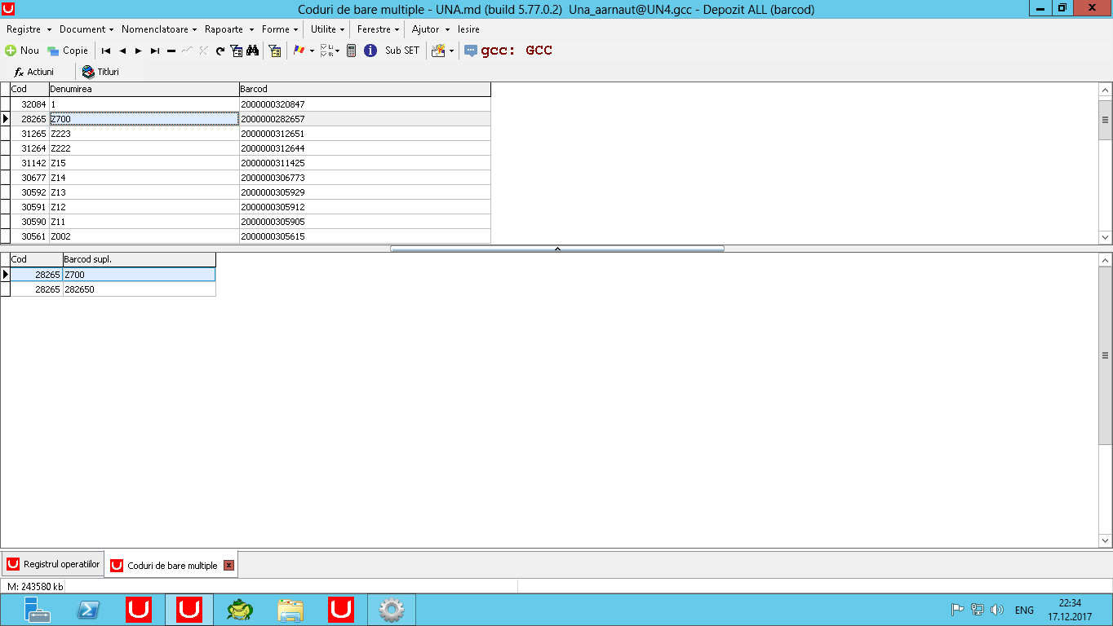This screenshot has width=1113, height=626.
Task: Click the Titluri books icon button
Action: pyautogui.click(x=100, y=72)
